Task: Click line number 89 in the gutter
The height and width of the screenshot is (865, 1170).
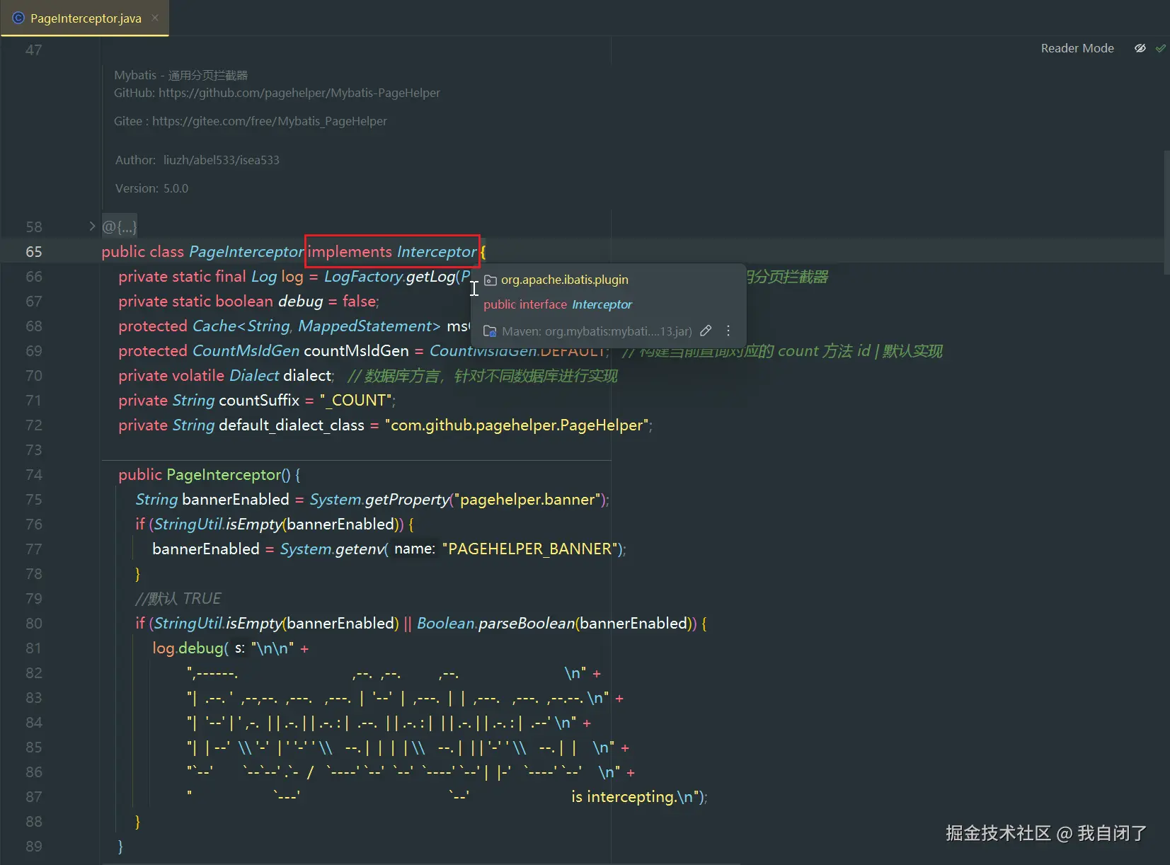Action: click(34, 847)
